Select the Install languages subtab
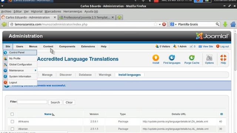This screenshot has height=133, width=237. coord(129,75)
